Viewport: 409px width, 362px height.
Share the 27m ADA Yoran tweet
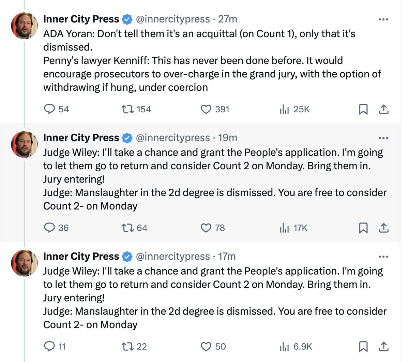383,109
